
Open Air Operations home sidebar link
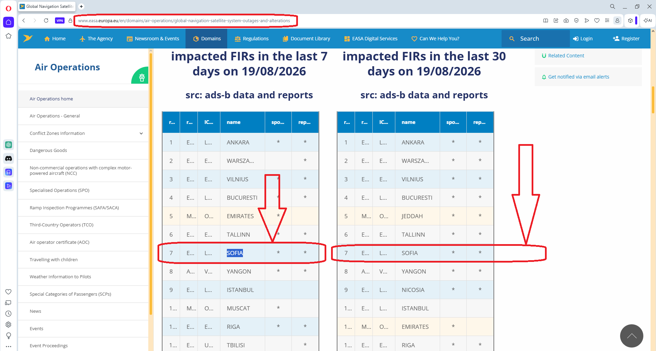tap(51, 99)
